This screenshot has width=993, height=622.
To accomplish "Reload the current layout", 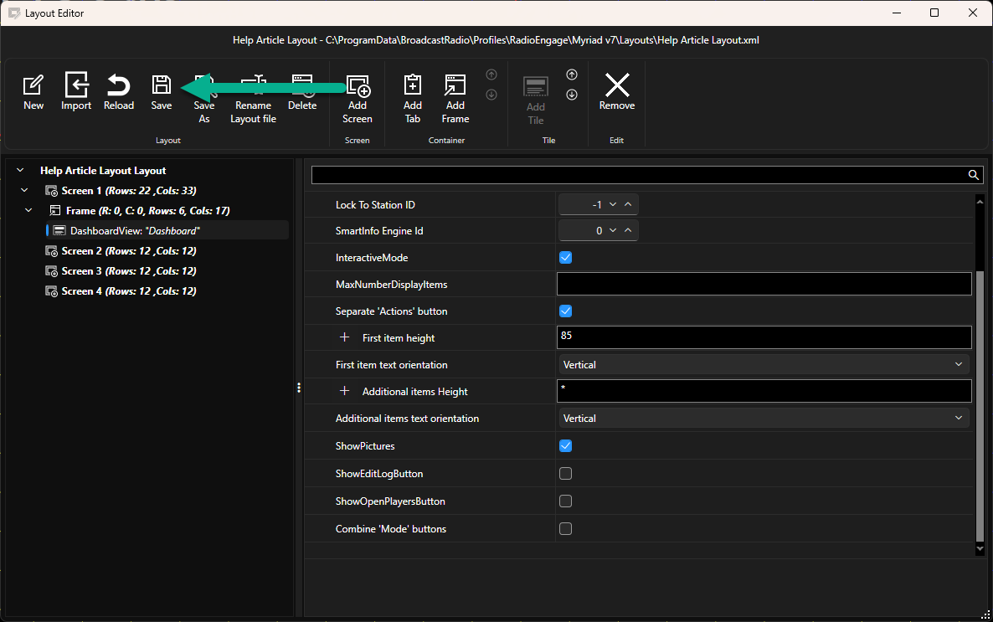I will (118, 85).
